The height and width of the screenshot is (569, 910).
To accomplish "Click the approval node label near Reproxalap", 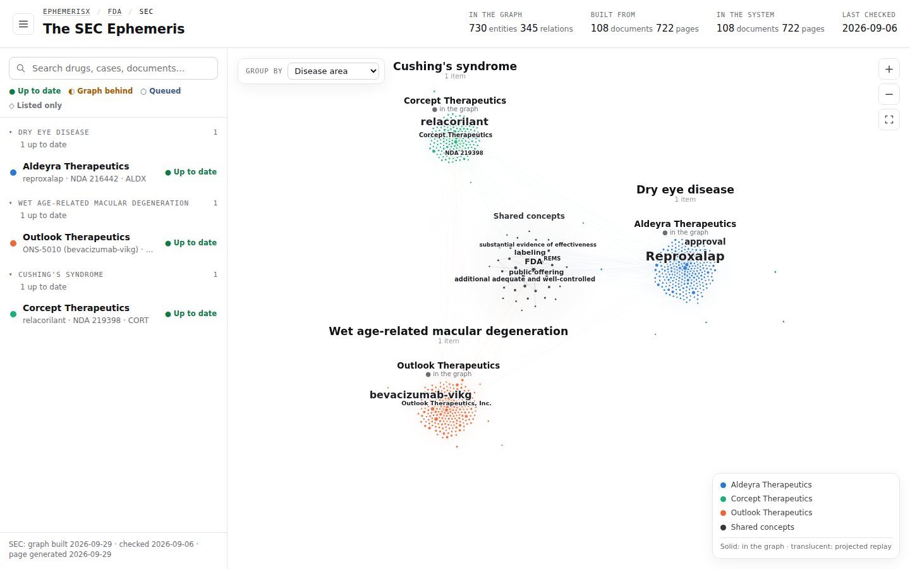I will click(x=705, y=242).
